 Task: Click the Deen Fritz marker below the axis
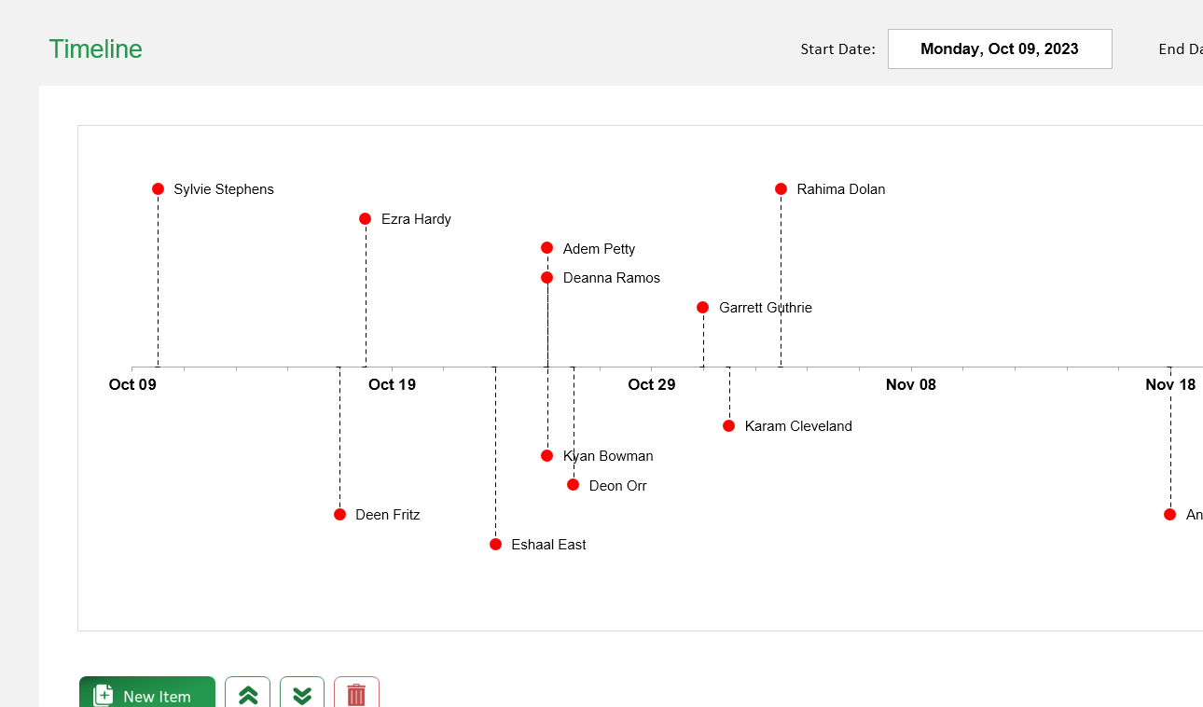pos(339,514)
